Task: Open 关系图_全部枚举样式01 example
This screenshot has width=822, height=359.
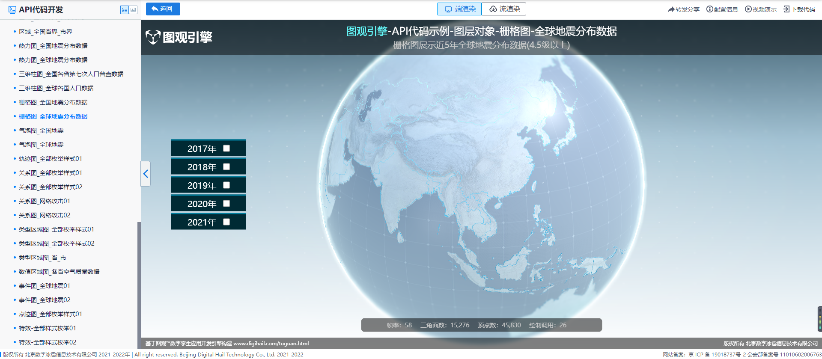Action: [x=51, y=173]
